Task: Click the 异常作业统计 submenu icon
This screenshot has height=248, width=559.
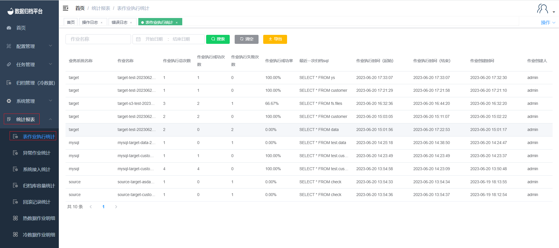Action: point(15,153)
